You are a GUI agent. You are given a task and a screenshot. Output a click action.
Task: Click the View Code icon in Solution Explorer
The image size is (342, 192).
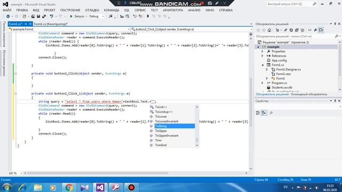(x=310, y=30)
